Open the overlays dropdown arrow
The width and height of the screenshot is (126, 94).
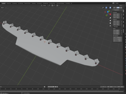112,8
